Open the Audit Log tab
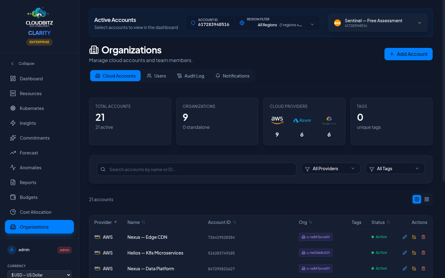The width and height of the screenshot is (445, 278). click(191, 76)
